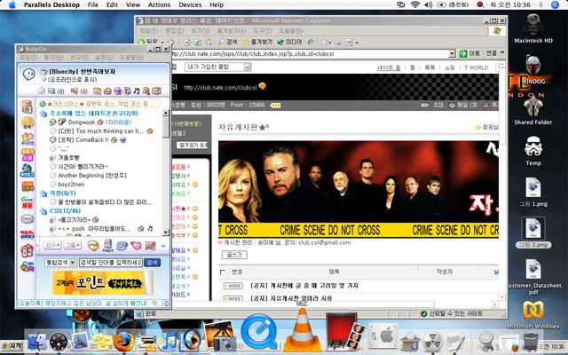Open the Apple menu

(x=12, y=4)
